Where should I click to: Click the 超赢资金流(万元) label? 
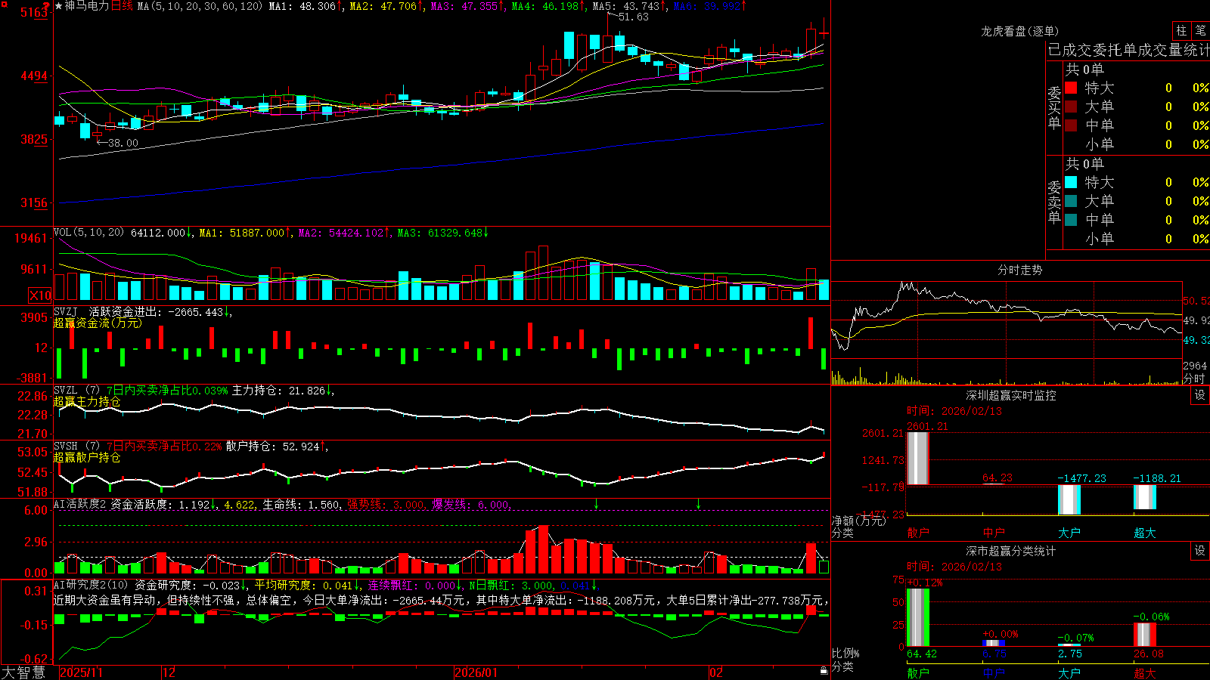coord(98,323)
